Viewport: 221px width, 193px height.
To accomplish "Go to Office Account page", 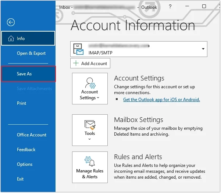I will click(32, 135).
